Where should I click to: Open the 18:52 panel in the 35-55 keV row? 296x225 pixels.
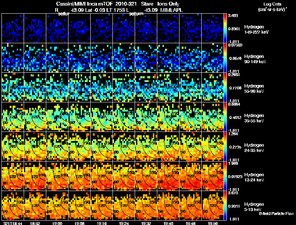35,117
